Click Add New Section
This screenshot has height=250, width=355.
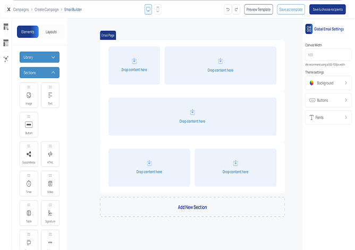pyautogui.click(x=192, y=207)
